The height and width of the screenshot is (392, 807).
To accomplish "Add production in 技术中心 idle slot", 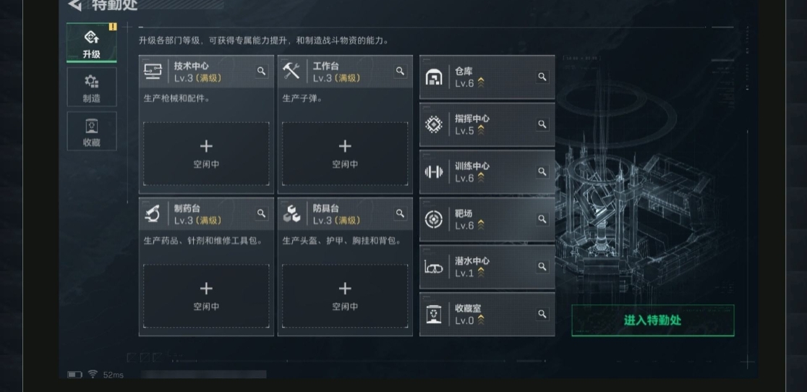I will coord(206,154).
